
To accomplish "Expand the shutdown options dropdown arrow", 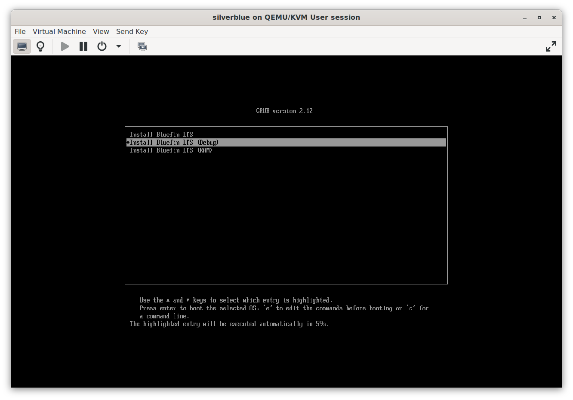I will (x=119, y=46).
